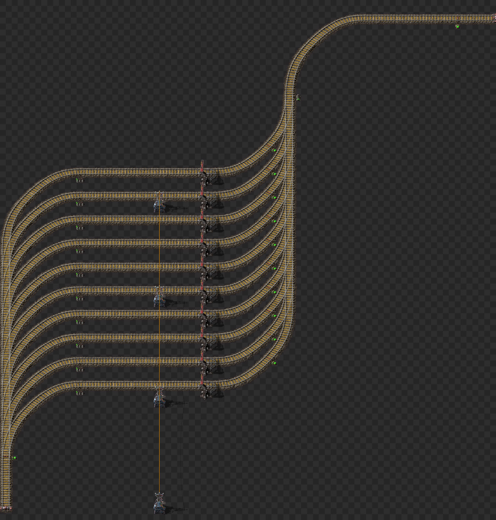Click green entry signal on the second curved branch

coord(274,174)
